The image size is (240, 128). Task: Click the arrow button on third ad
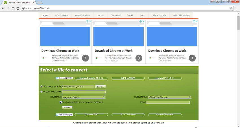pyautogui.click(x=192, y=58)
